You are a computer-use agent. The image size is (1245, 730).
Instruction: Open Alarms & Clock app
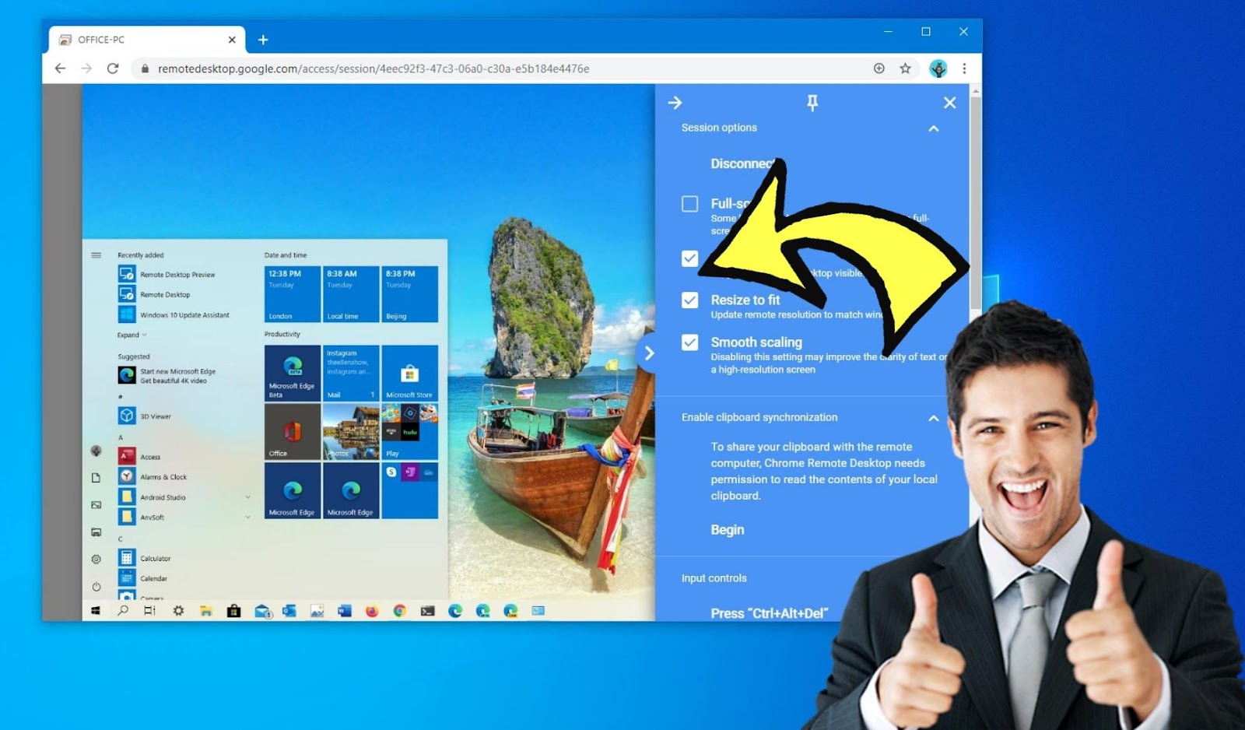153,476
